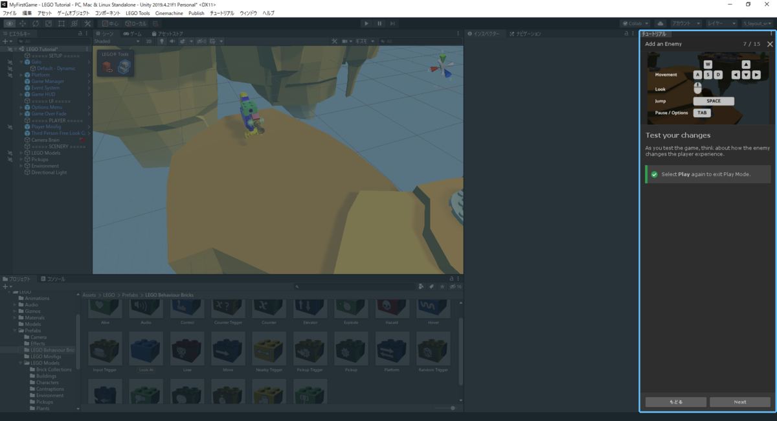Select the Rotate tool in toolbar
The height and width of the screenshot is (421, 777).
coord(36,23)
